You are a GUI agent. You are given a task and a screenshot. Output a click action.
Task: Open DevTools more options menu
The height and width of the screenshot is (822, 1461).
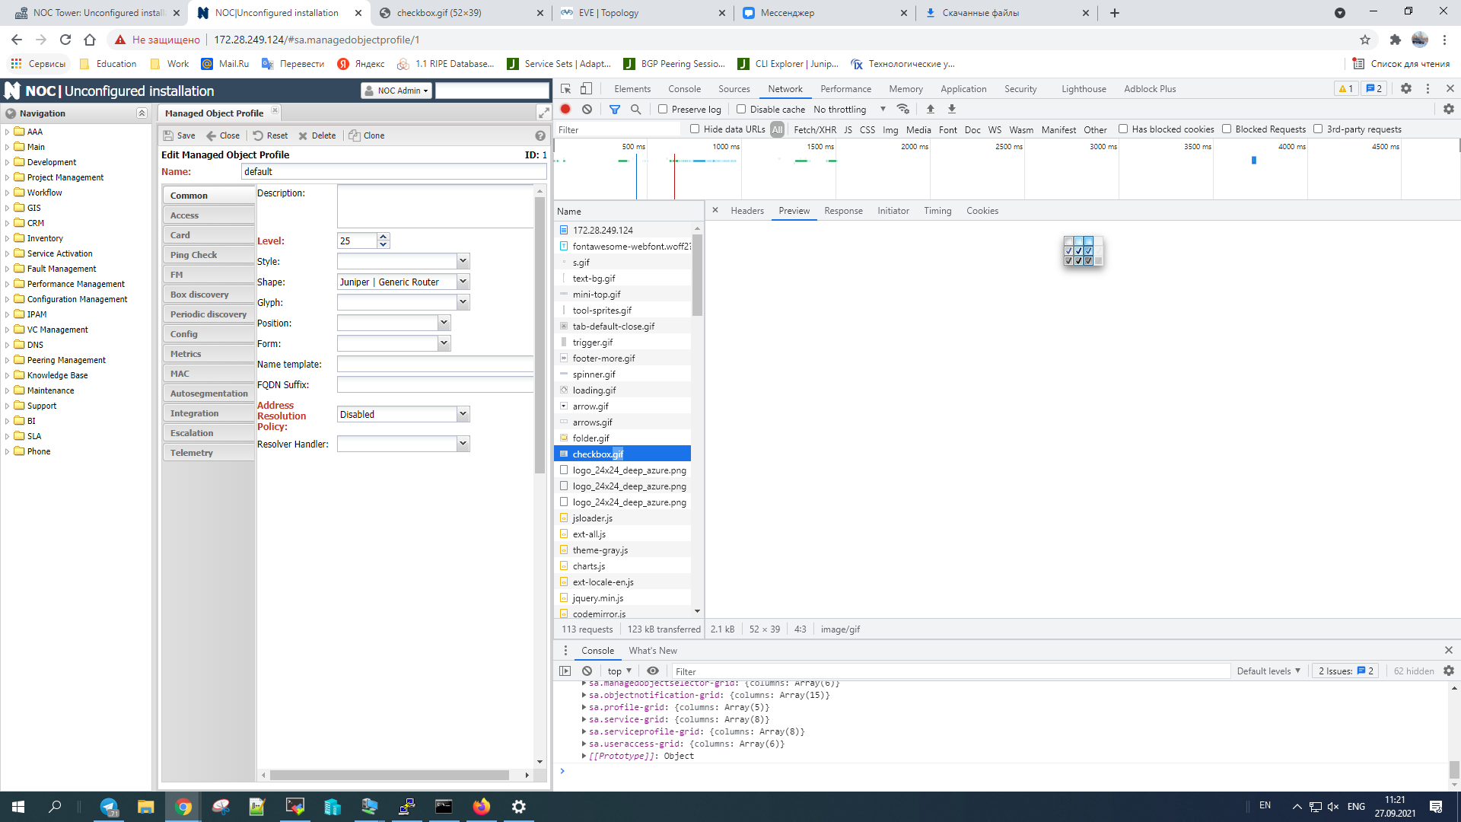click(x=1428, y=89)
